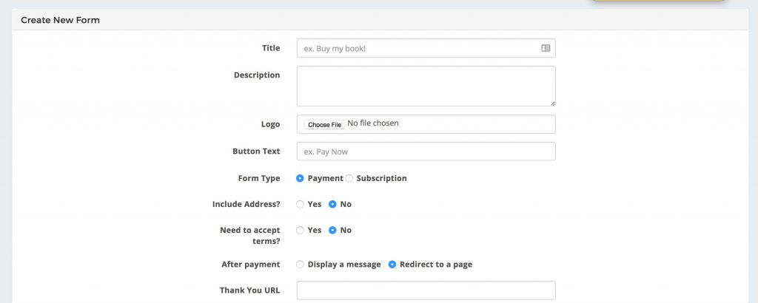Click the autofill card icon in Title field

tap(546, 48)
